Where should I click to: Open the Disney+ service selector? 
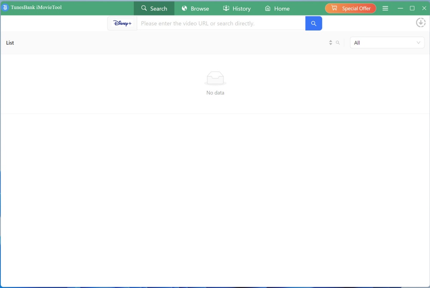(x=122, y=23)
